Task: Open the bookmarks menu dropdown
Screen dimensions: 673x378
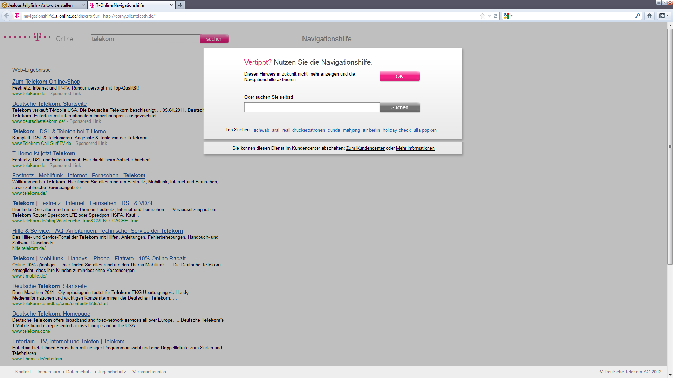Action: pos(664,16)
